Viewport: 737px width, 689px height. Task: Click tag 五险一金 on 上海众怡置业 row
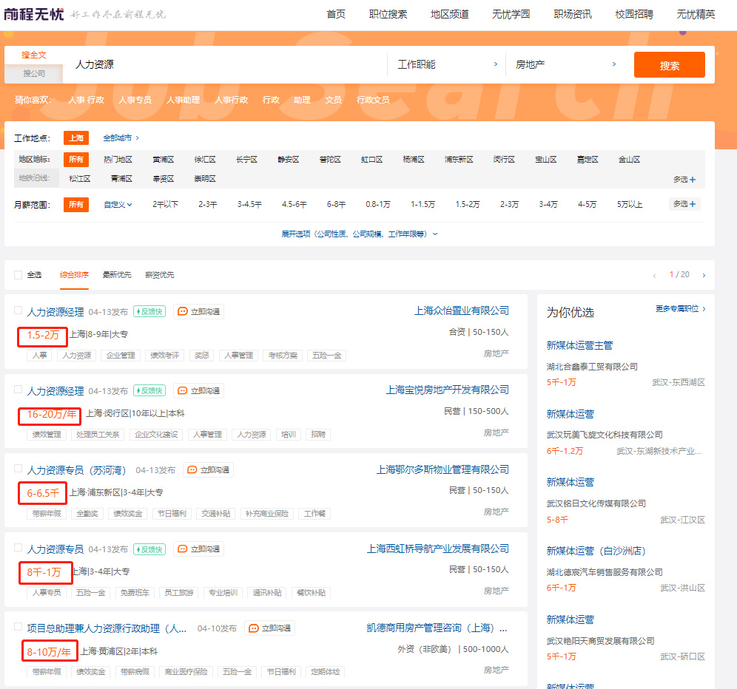click(326, 356)
